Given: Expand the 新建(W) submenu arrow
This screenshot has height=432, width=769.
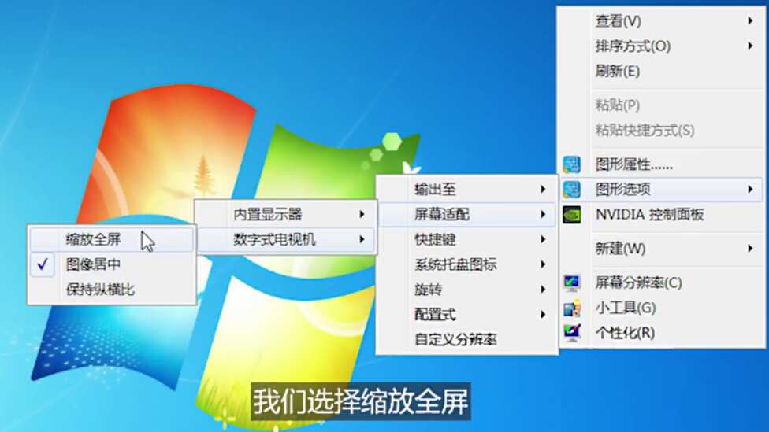Looking at the screenshot, I should coord(750,249).
